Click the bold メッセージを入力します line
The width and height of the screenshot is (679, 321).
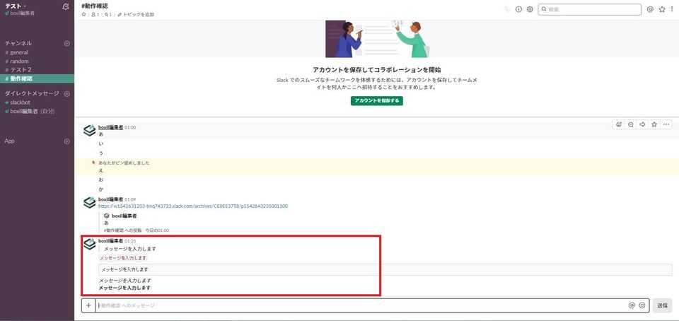[124, 288]
